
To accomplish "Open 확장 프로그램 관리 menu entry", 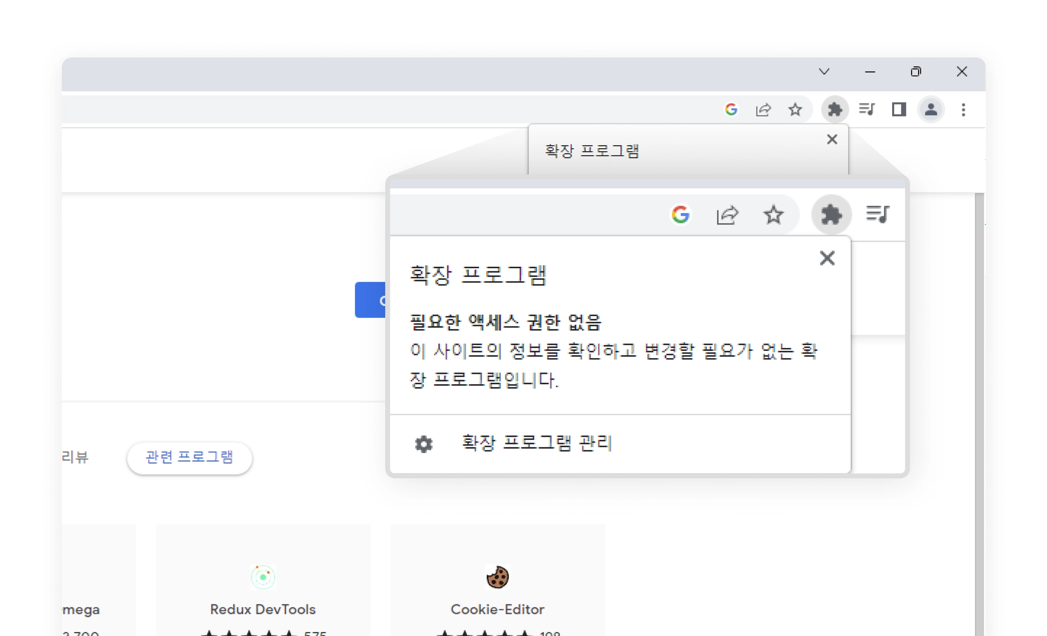I will (536, 443).
